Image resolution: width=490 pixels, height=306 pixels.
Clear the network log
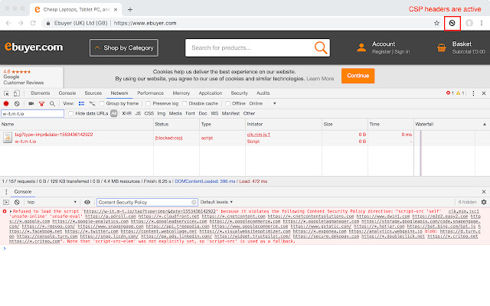(x=16, y=103)
